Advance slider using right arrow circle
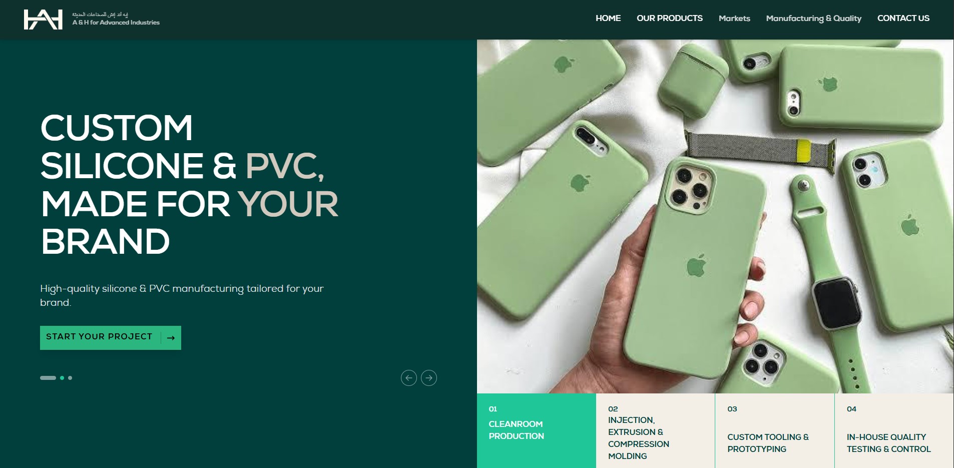Viewport: 954px width, 468px height. (429, 378)
